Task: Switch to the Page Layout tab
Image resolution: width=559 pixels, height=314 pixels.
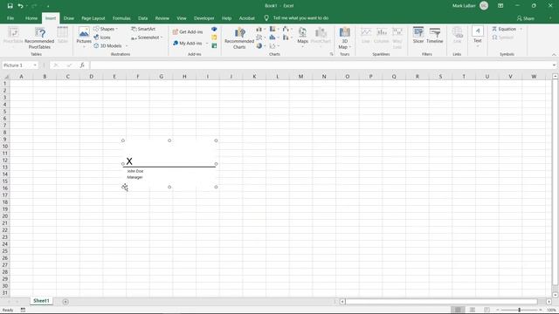Action: (x=93, y=18)
